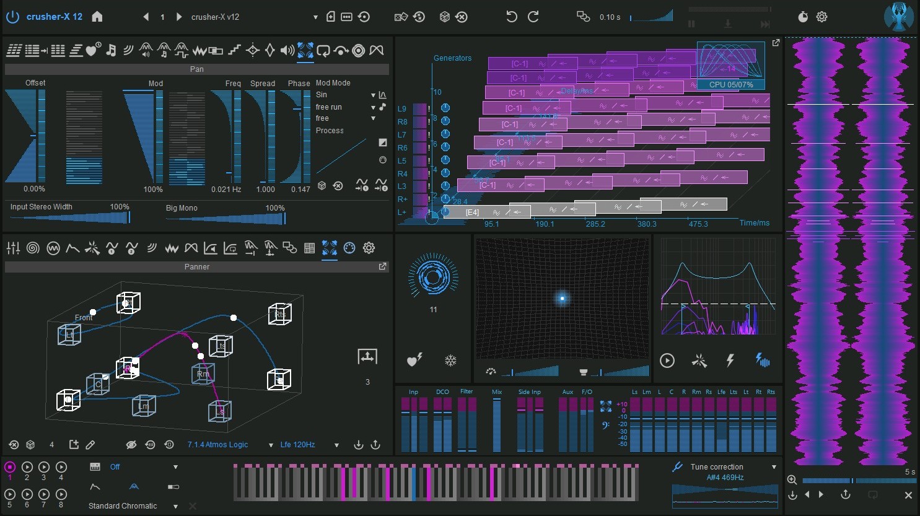
Task: Open the crusher-X v12 preset dropdown
Action: pos(315,17)
